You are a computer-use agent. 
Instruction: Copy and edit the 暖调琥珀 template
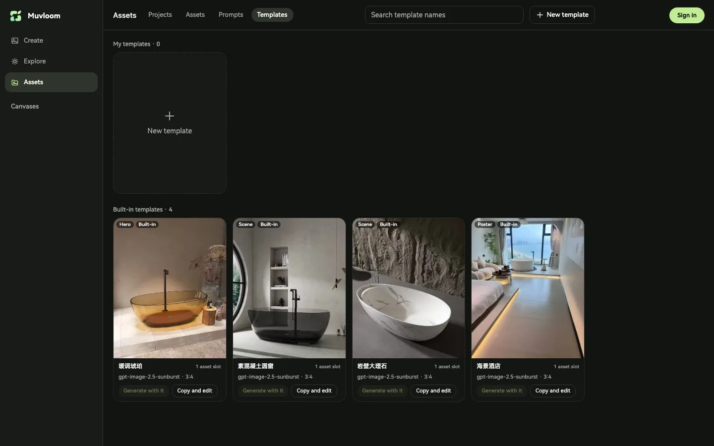[194, 390]
